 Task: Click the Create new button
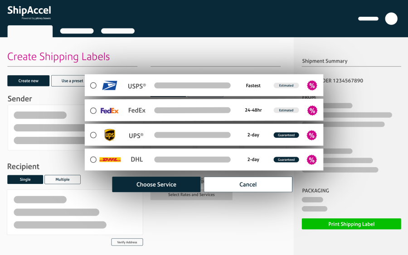tap(29, 81)
